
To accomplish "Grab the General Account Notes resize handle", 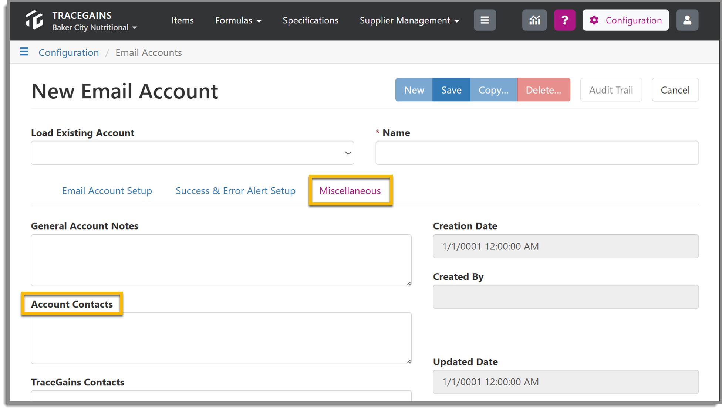I will click(x=409, y=283).
